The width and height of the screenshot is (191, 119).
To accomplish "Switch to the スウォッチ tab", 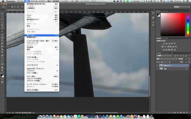I will (165, 11).
